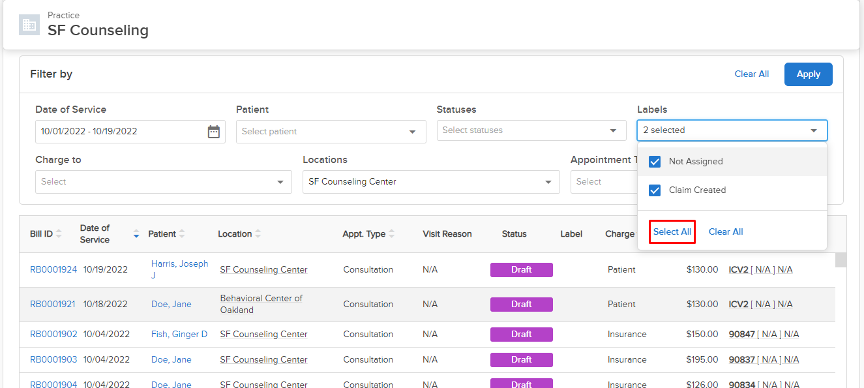Click SF Counseling Center in Harris row

click(x=263, y=270)
